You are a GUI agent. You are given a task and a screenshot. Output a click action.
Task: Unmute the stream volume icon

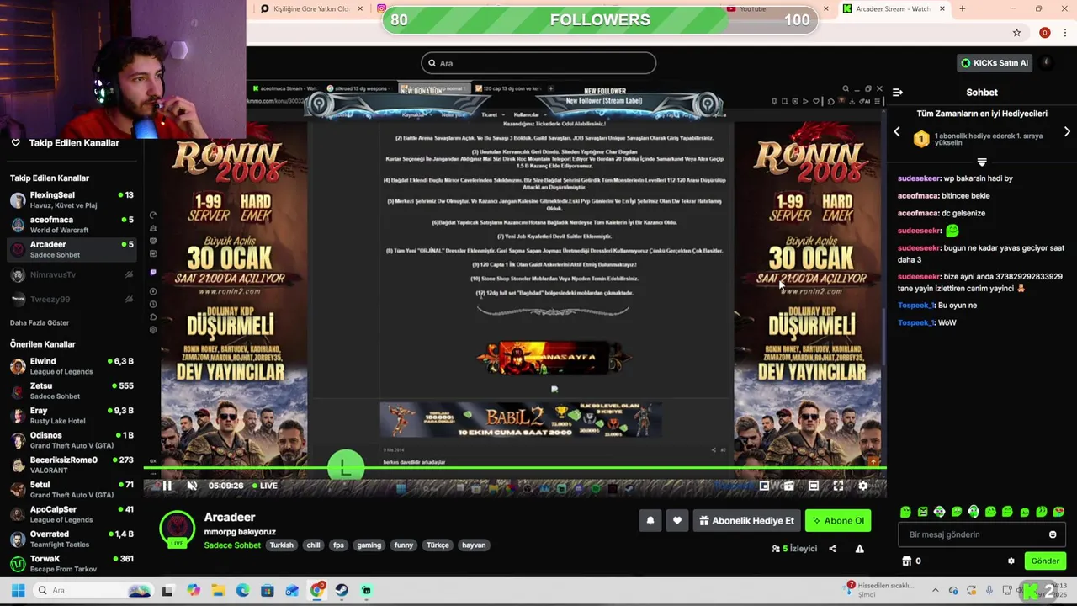[192, 486]
